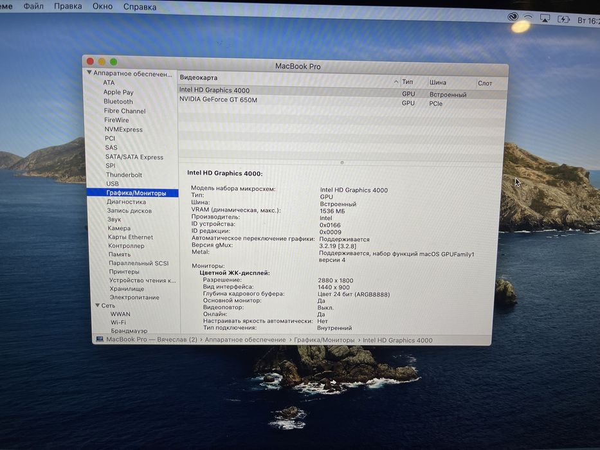Select ATA in the sidebar
The height and width of the screenshot is (450, 600).
click(109, 82)
